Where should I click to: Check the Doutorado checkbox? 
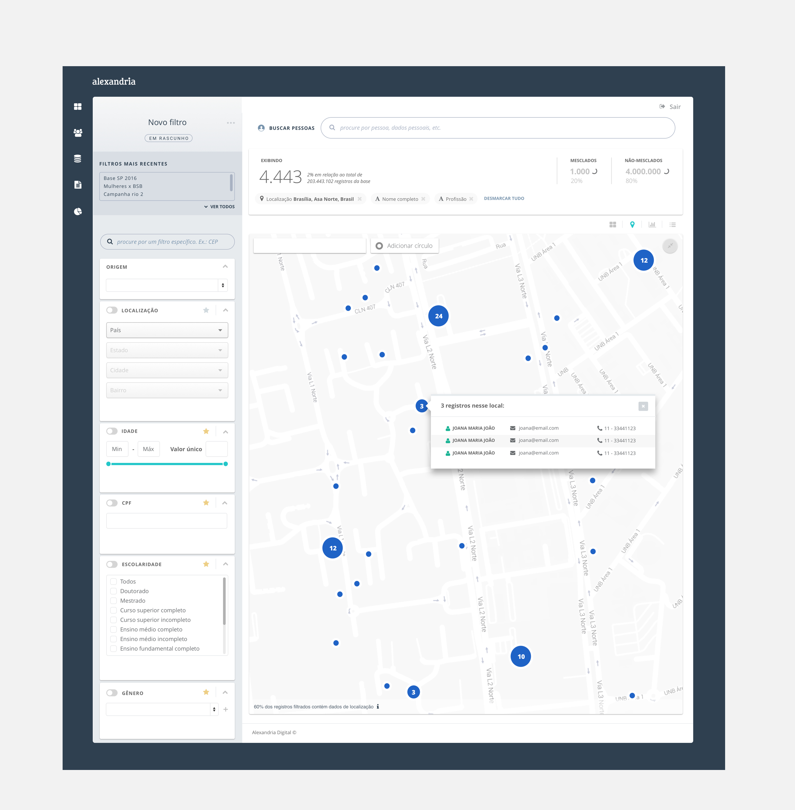pyautogui.click(x=114, y=591)
